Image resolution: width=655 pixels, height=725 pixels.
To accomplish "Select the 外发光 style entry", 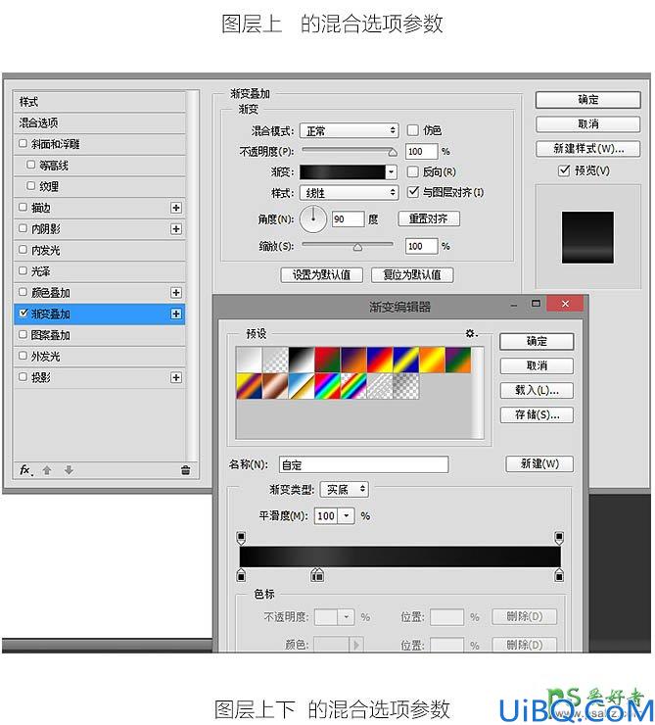I will click(x=99, y=357).
